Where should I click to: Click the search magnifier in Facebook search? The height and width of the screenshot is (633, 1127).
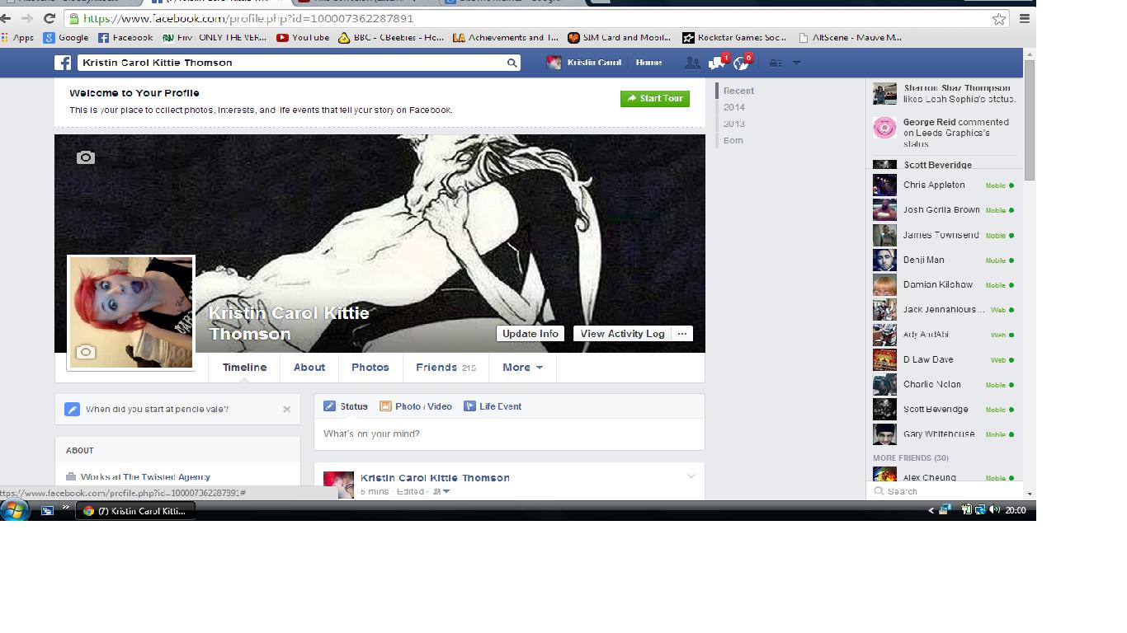coord(512,63)
